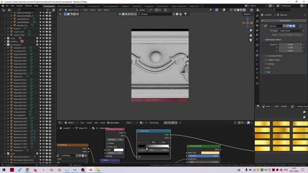Open the viewport Add menu
Screen dimensions: 308x173
click(100, 10)
